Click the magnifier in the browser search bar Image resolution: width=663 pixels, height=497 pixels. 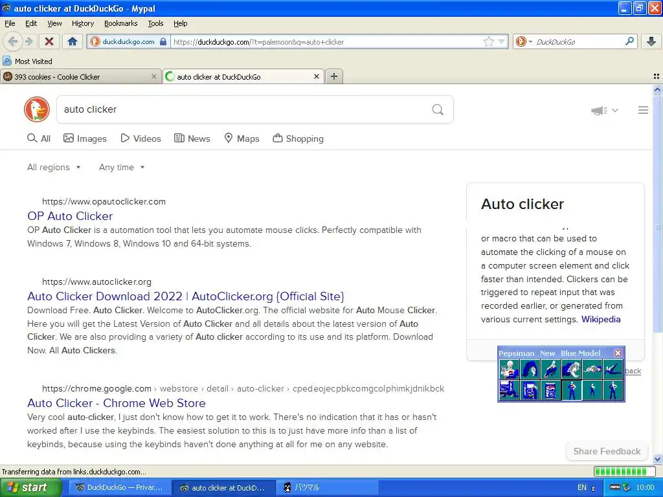pyautogui.click(x=629, y=41)
